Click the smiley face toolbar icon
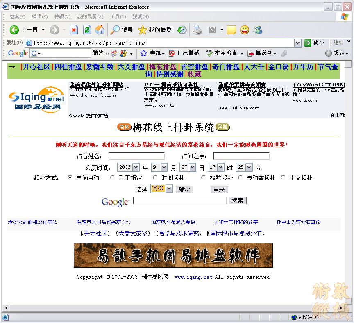This screenshot has width=354, height=323. click(x=245, y=30)
